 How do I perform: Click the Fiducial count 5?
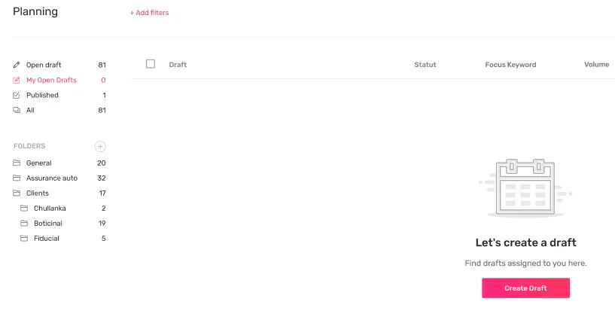(x=104, y=238)
